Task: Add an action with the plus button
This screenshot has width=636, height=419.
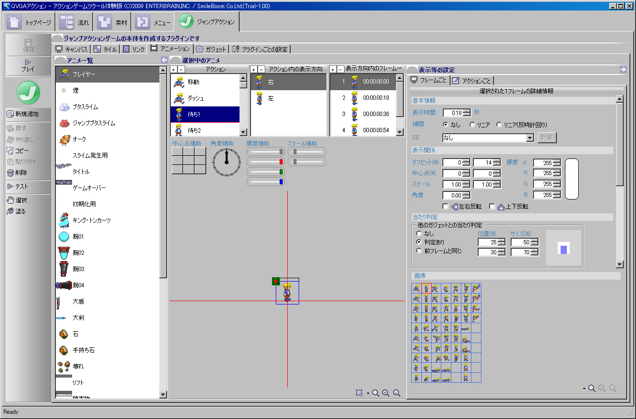Action: tap(174, 70)
